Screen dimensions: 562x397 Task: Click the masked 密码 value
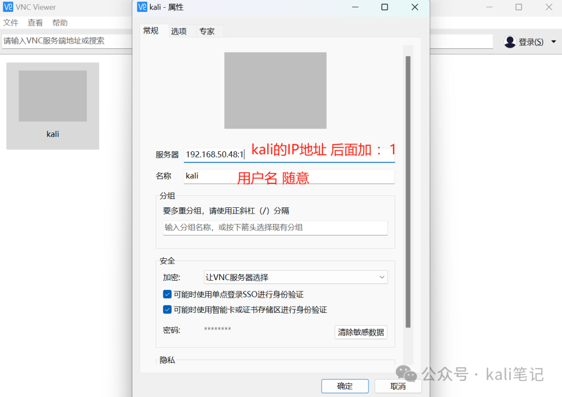tap(218, 329)
